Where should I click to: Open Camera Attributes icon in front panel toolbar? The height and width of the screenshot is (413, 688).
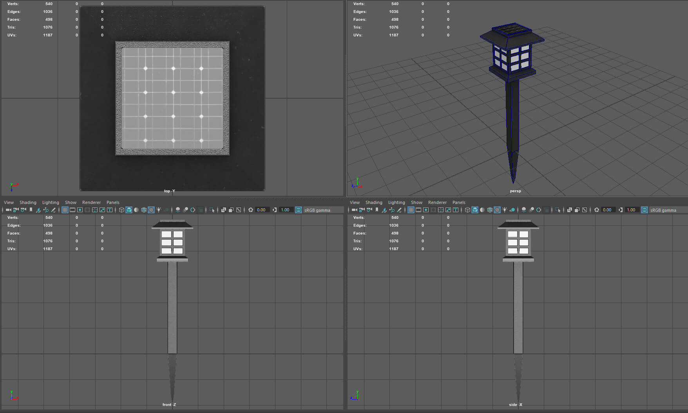coord(23,210)
